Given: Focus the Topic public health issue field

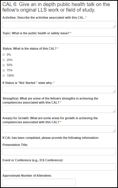Looking at the screenshot, I should tap(59, 40).
